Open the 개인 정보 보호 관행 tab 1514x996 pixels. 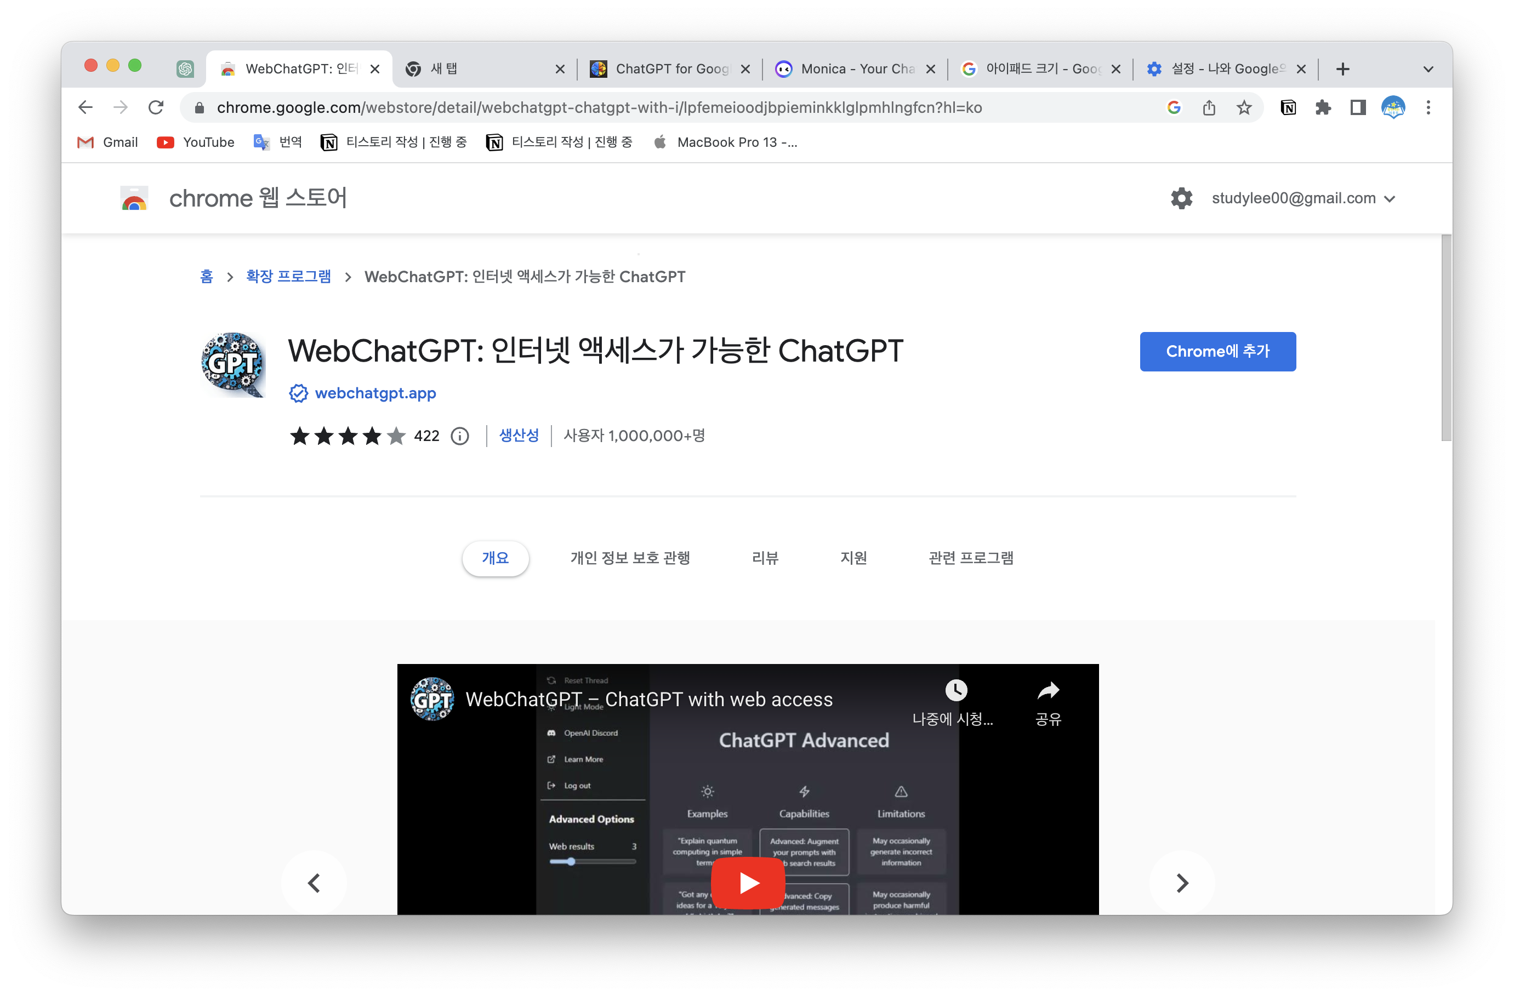(x=630, y=557)
